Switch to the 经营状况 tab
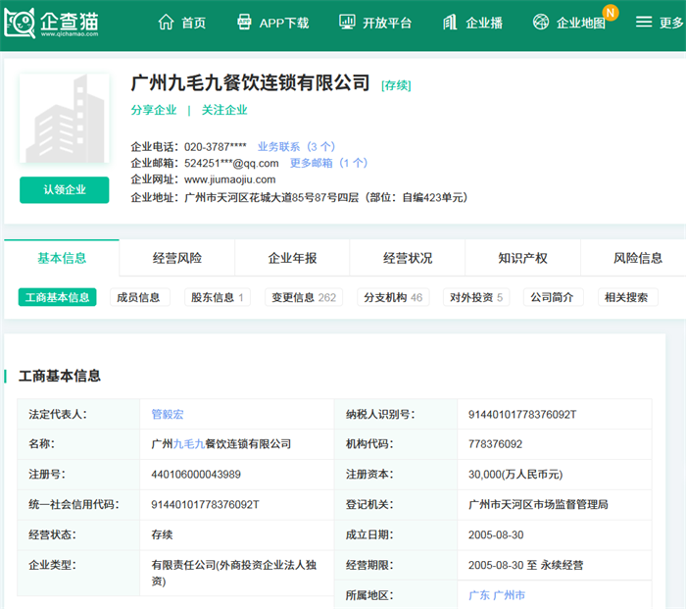This screenshot has width=686, height=609. pyautogui.click(x=408, y=258)
